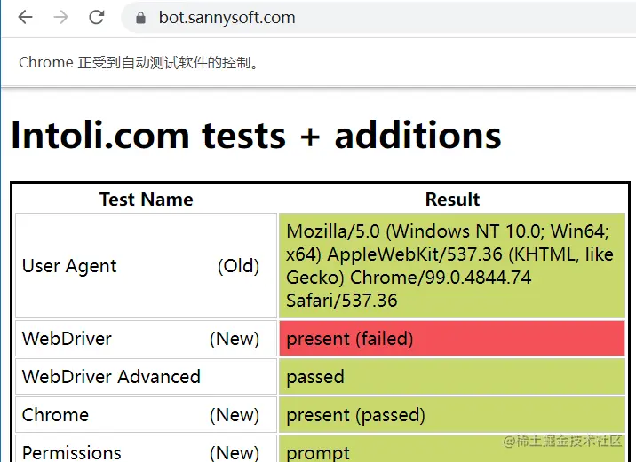636x462 pixels.
Task: Select the WebDriver Advanced row label
Action: click(146, 377)
